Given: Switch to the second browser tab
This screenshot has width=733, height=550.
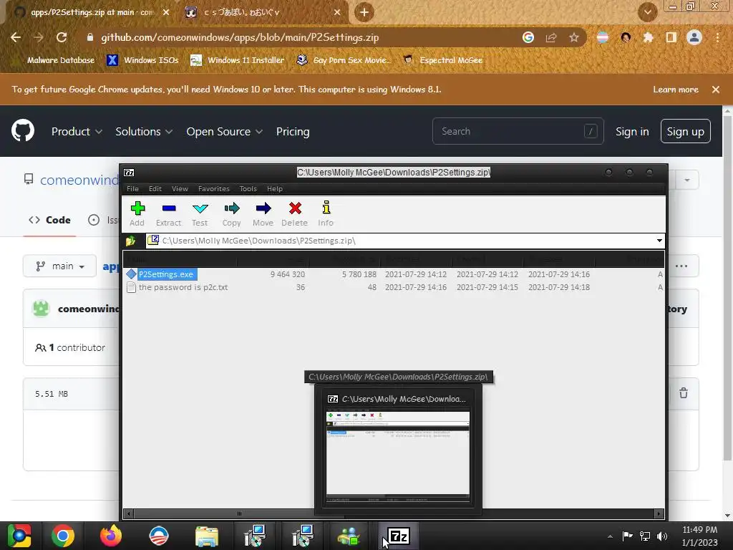Looking at the screenshot, I should point(263,13).
